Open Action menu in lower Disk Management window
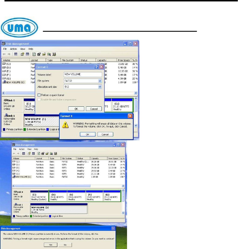This screenshot has width=238, height=249. pyautogui.click(x=22, y=149)
